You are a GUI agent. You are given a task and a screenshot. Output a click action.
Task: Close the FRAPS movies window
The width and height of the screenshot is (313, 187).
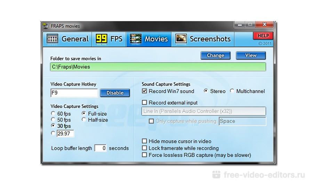click(264, 25)
